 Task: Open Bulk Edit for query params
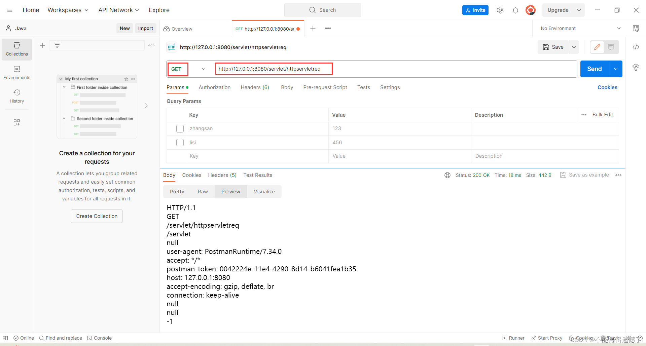tap(603, 115)
